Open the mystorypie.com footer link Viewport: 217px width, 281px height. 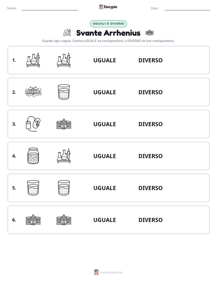[x=111, y=272]
